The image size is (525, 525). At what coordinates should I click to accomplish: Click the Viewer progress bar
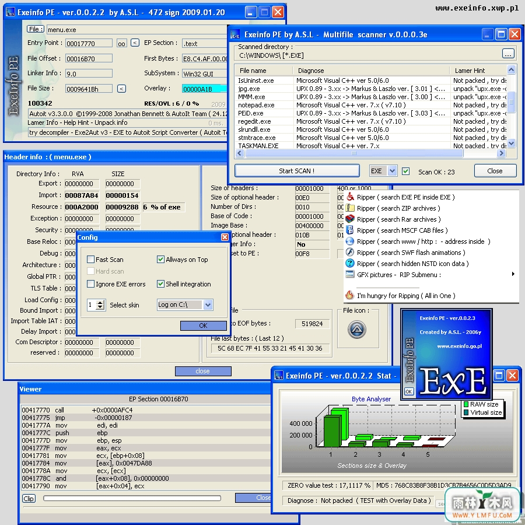[132, 498]
